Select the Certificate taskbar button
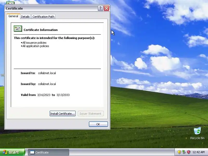 [48, 152]
